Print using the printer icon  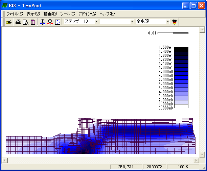coord(18,22)
